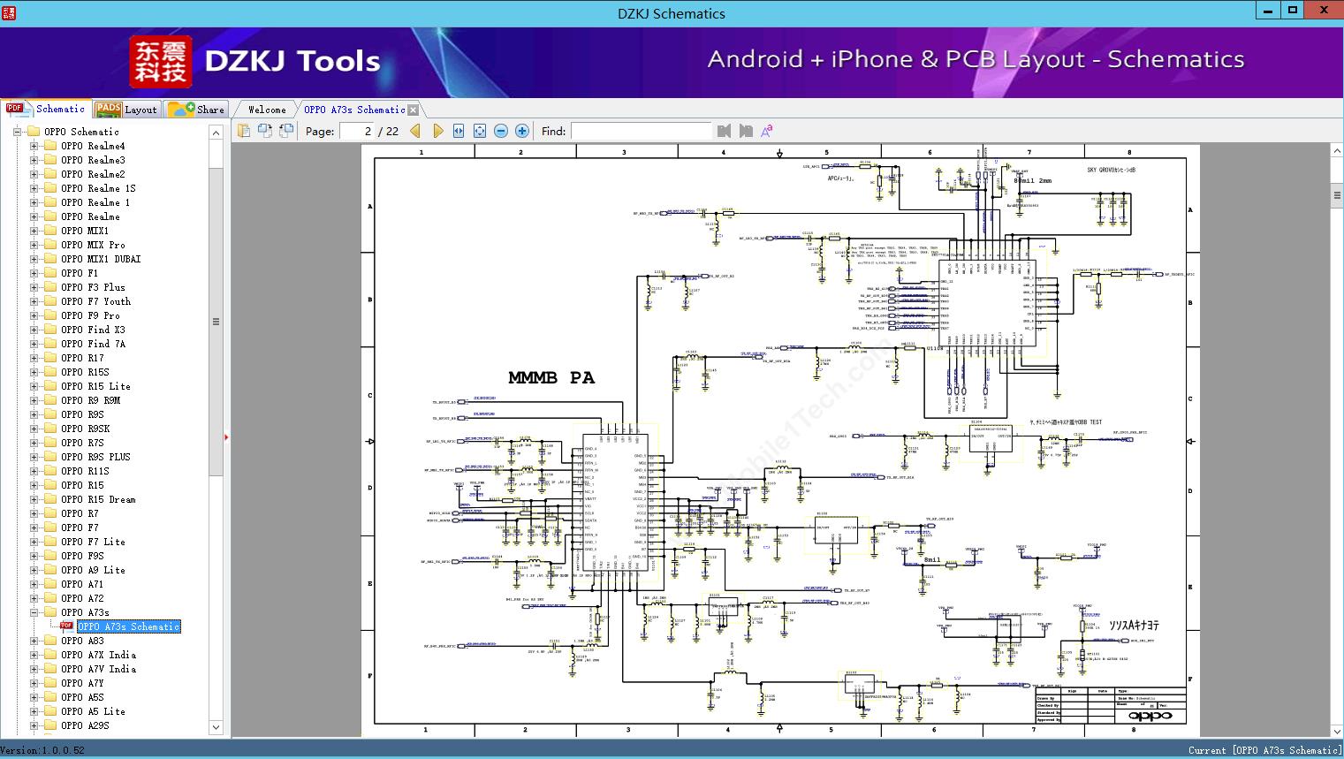Click the fit width icon

[459, 131]
